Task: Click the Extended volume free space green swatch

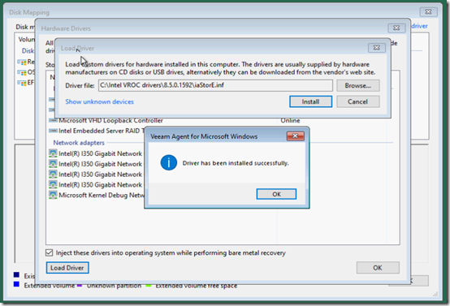Action: click(x=149, y=286)
